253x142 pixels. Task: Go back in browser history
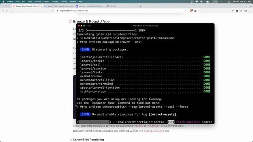coord(3,11)
